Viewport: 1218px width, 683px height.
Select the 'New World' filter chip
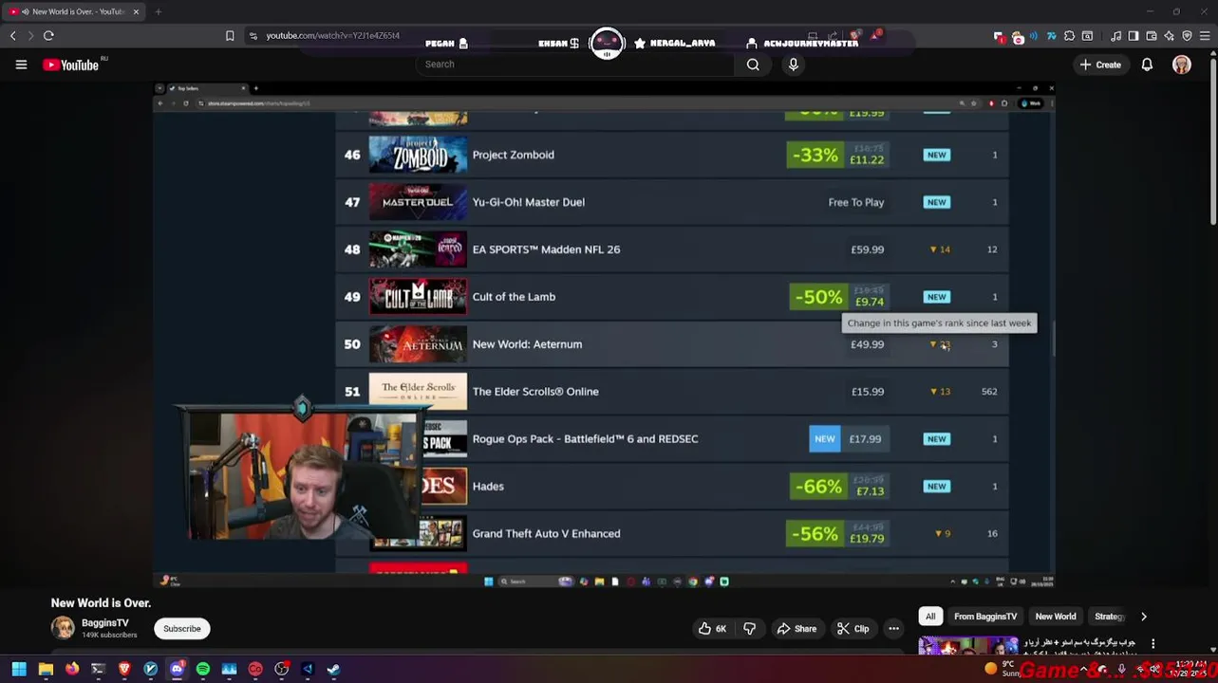coord(1056,617)
